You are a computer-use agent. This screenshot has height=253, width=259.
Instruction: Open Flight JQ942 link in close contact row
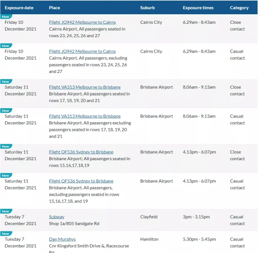click(82, 22)
